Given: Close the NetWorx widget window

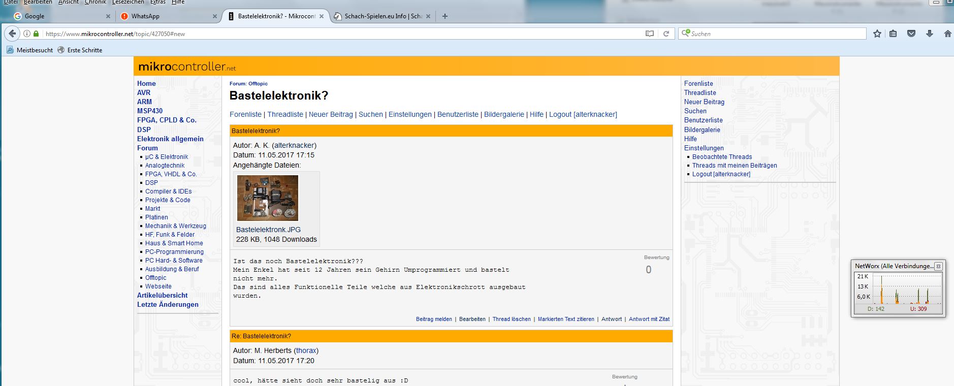Looking at the screenshot, I should coord(938,266).
